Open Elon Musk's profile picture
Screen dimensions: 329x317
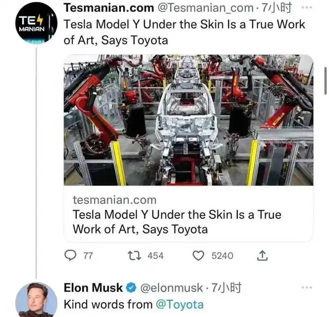pyautogui.click(x=36, y=301)
